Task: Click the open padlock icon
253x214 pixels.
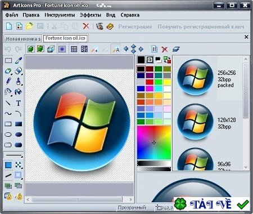Action: coord(19,197)
